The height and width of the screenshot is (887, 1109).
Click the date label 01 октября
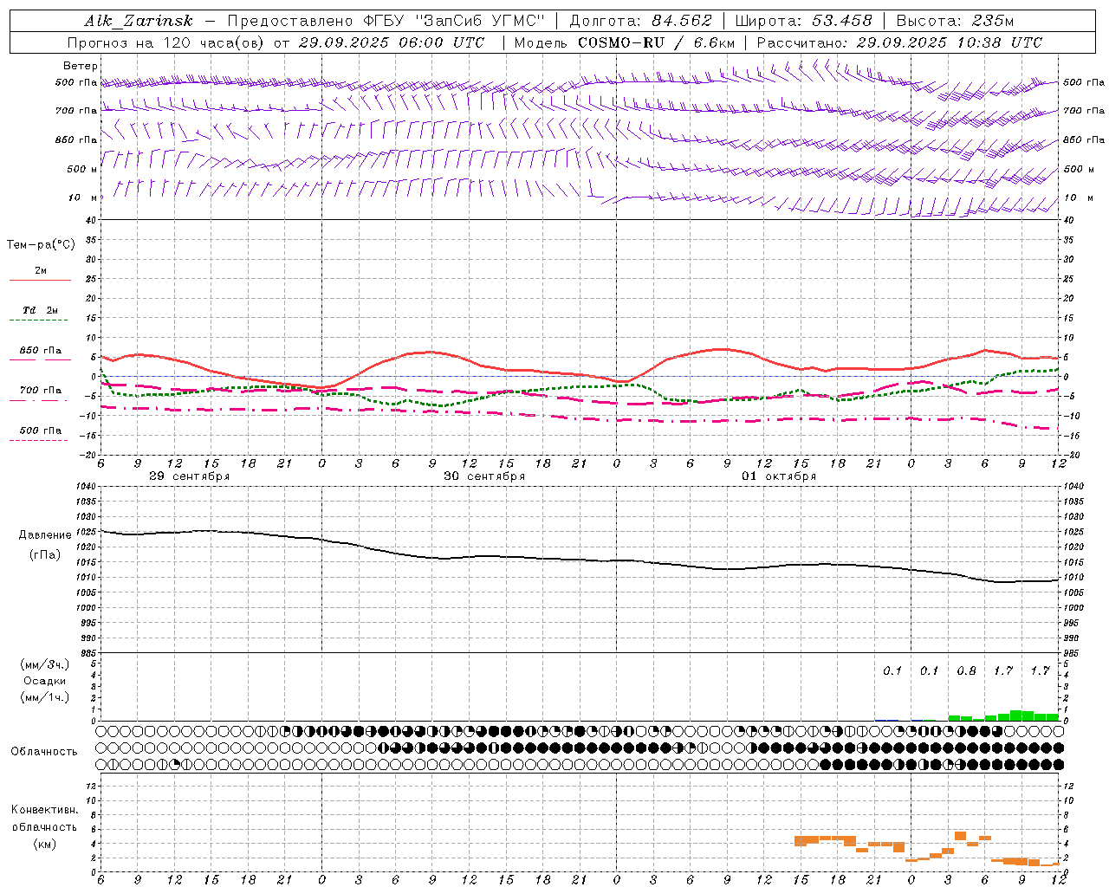(779, 476)
